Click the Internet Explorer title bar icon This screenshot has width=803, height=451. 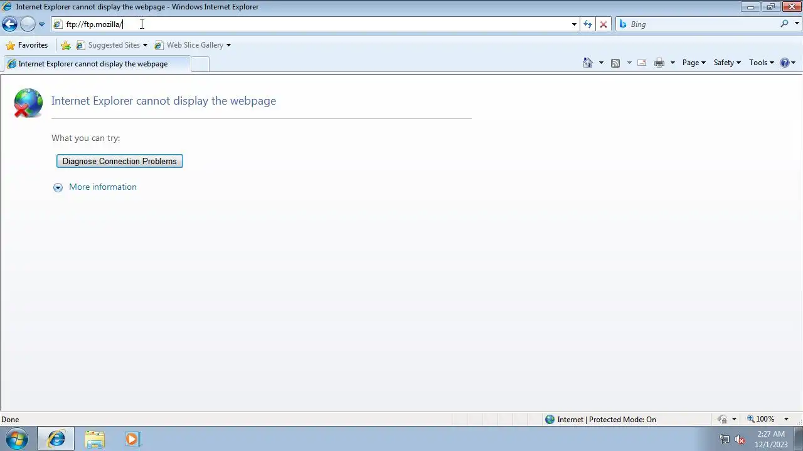[8, 7]
